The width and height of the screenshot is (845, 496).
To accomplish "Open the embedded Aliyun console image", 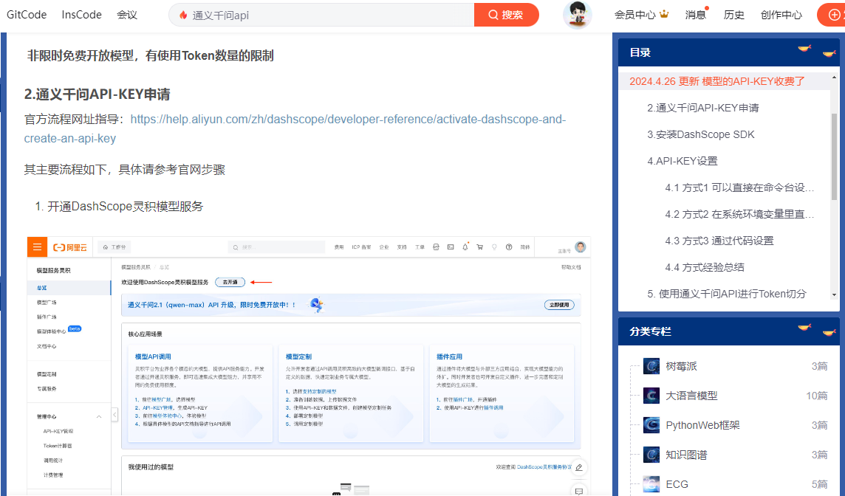I will click(x=309, y=365).
